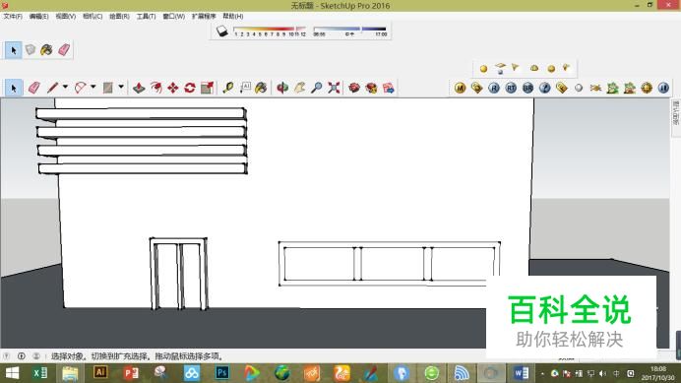Click the Make Component icon in upper toolbar
The image size is (681, 383).
[30, 50]
